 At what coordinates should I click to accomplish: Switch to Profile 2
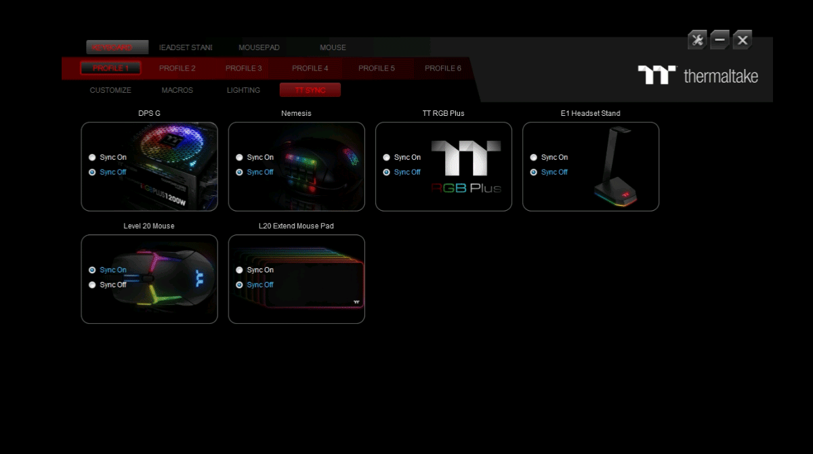pos(178,68)
